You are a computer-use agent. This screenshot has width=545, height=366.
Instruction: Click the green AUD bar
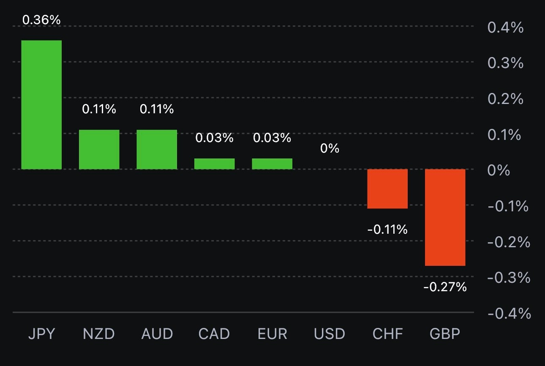[x=157, y=149]
